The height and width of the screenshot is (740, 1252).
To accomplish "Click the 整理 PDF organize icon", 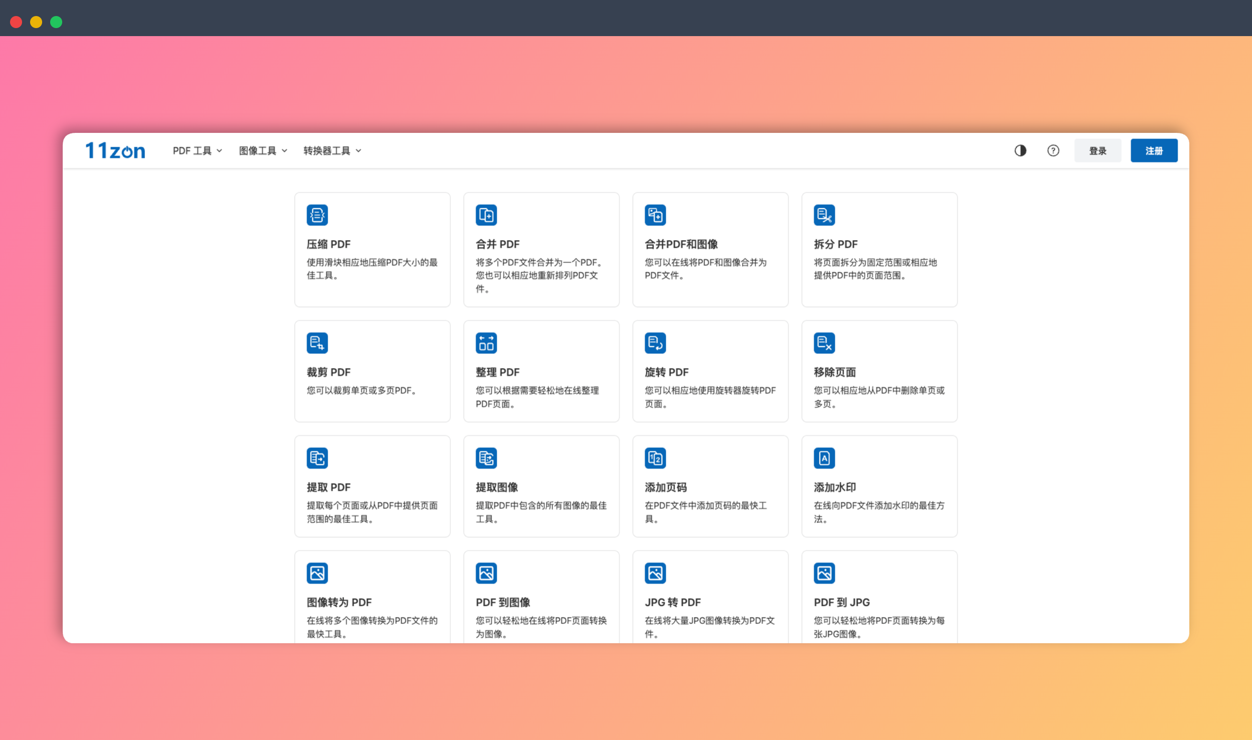I will pyautogui.click(x=486, y=343).
